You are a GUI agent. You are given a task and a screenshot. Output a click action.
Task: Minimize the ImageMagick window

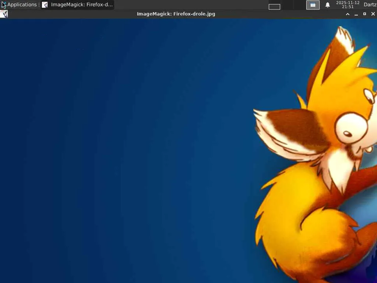tap(356, 14)
